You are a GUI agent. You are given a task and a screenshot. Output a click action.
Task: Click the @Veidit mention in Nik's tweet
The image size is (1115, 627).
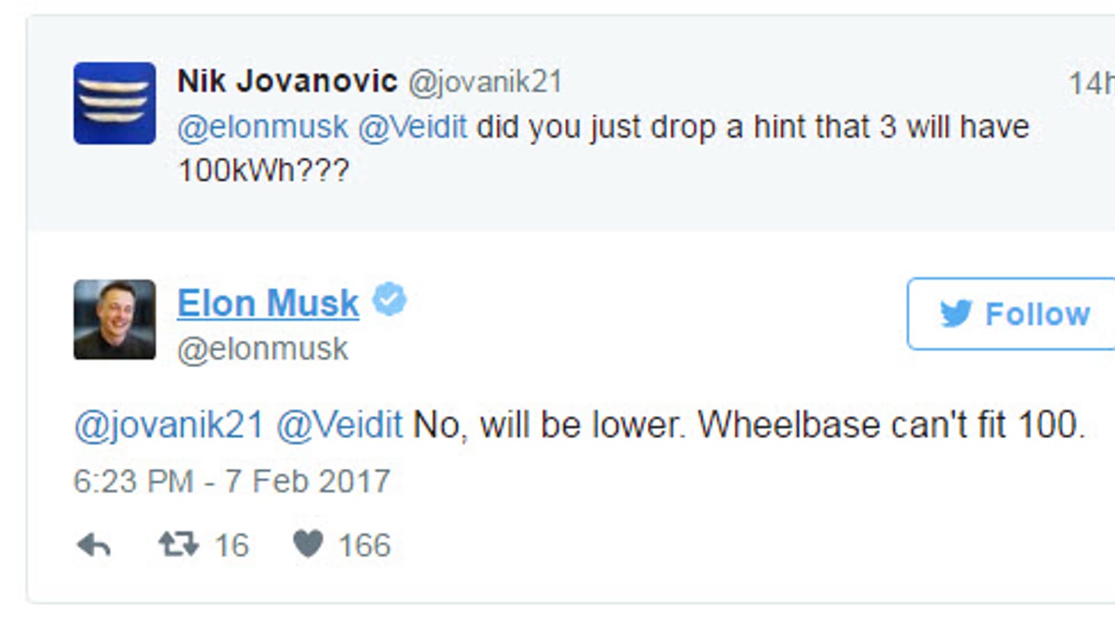pos(413,127)
